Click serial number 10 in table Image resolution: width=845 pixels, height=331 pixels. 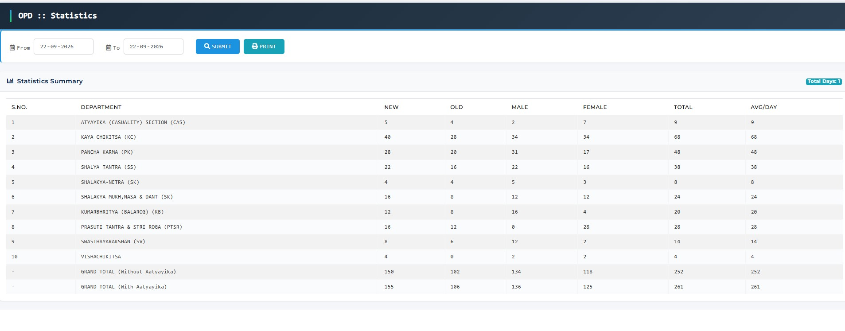click(15, 257)
